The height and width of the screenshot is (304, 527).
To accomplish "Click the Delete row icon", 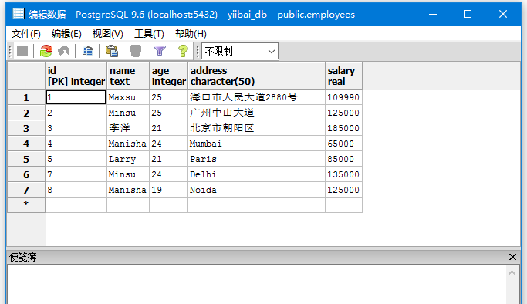I will 136,51.
